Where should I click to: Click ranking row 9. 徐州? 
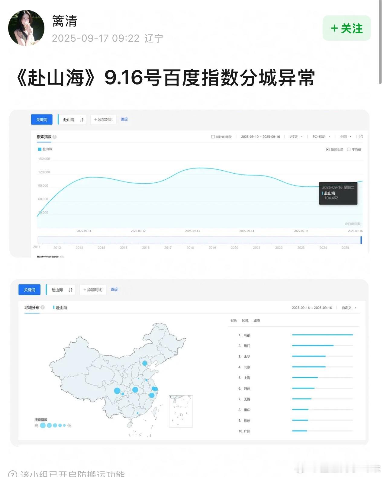click(295, 420)
